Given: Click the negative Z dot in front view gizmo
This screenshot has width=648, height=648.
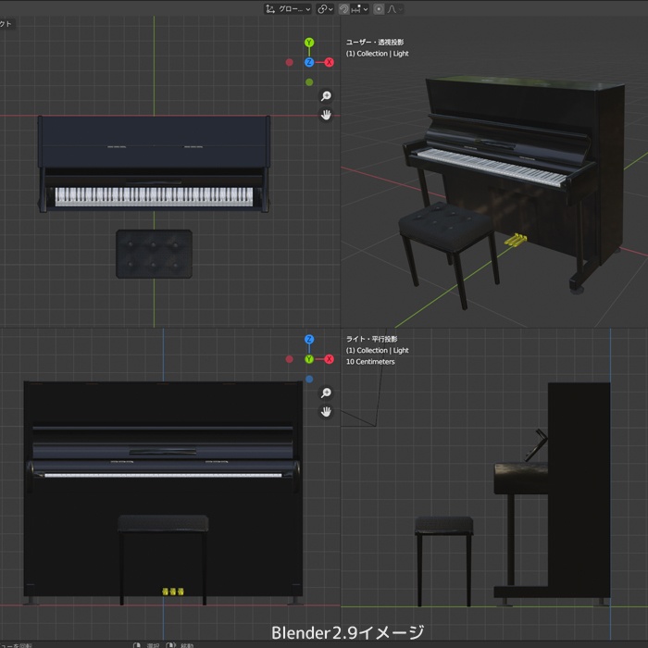Looking at the screenshot, I should [309, 379].
